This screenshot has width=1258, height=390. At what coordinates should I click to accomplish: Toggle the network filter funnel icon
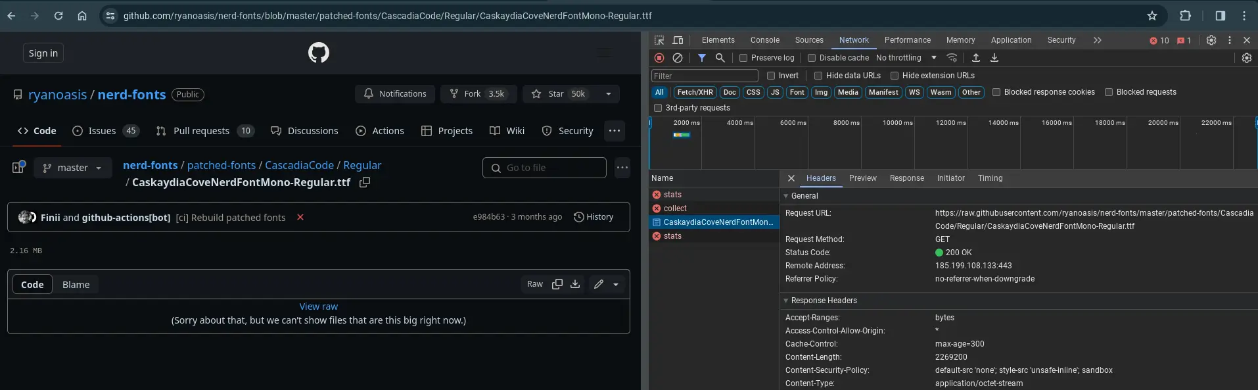click(702, 58)
